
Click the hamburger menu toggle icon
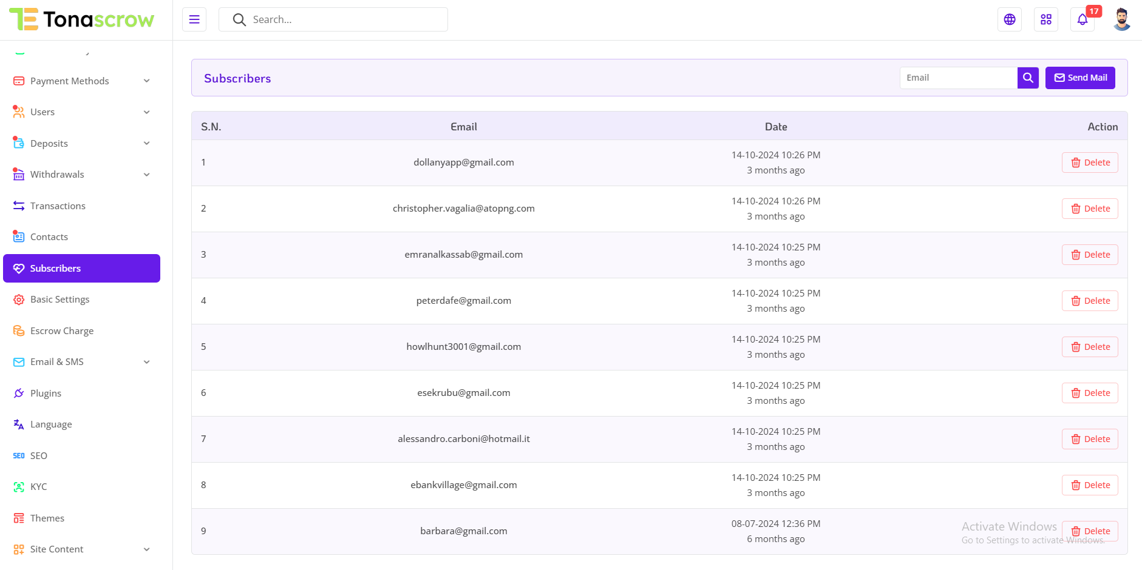tap(194, 19)
